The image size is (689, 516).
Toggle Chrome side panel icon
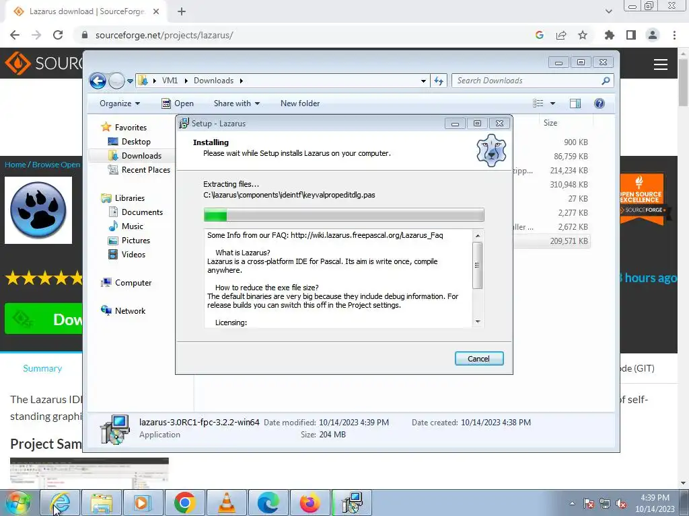tap(631, 35)
